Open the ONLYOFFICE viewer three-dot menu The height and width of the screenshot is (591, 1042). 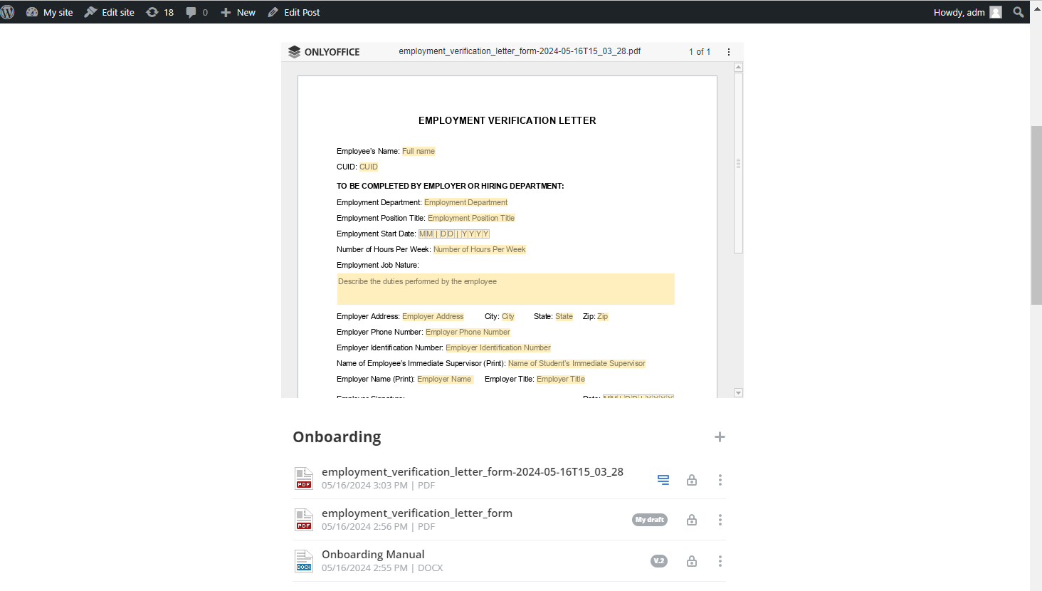728,52
